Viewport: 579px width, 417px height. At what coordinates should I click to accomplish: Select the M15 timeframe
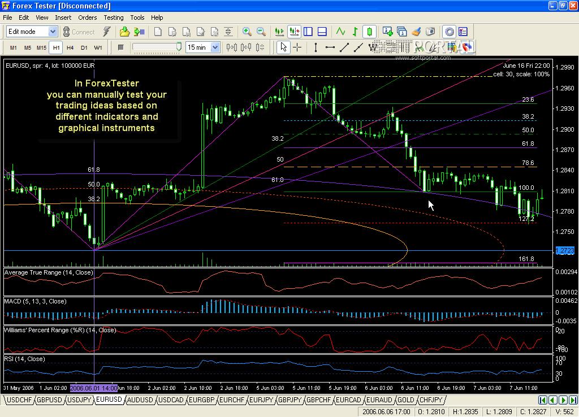tap(41, 47)
